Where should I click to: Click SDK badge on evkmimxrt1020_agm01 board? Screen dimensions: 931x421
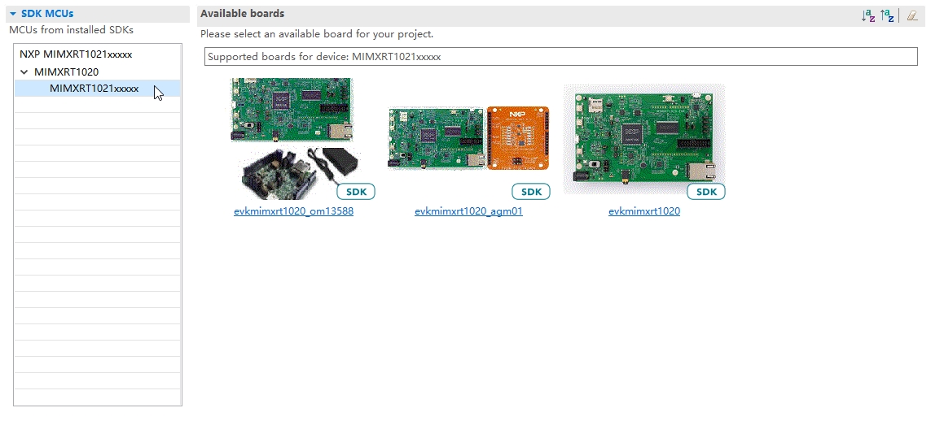click(x=531, y=192)
